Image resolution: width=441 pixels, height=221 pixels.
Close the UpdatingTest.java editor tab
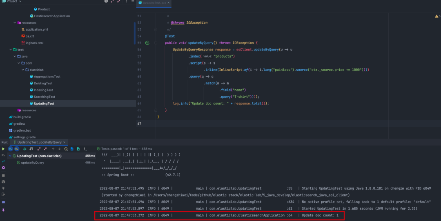point(169,3)
